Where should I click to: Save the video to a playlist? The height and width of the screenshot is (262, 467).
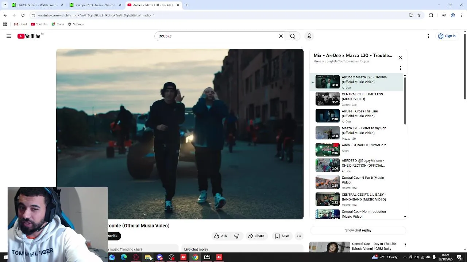coord(282,236)
